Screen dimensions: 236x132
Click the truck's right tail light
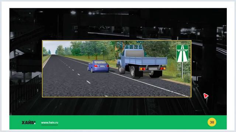pyautogui.click(x=163, y=69)
